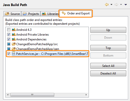Click the horizontal scrollbar thumb

(32, 95)
